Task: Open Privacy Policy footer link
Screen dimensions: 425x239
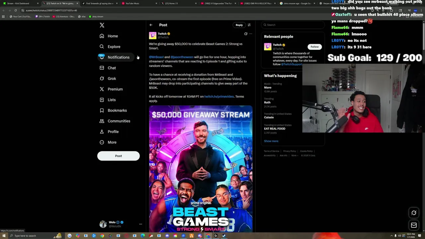Action: pos(290,151)
